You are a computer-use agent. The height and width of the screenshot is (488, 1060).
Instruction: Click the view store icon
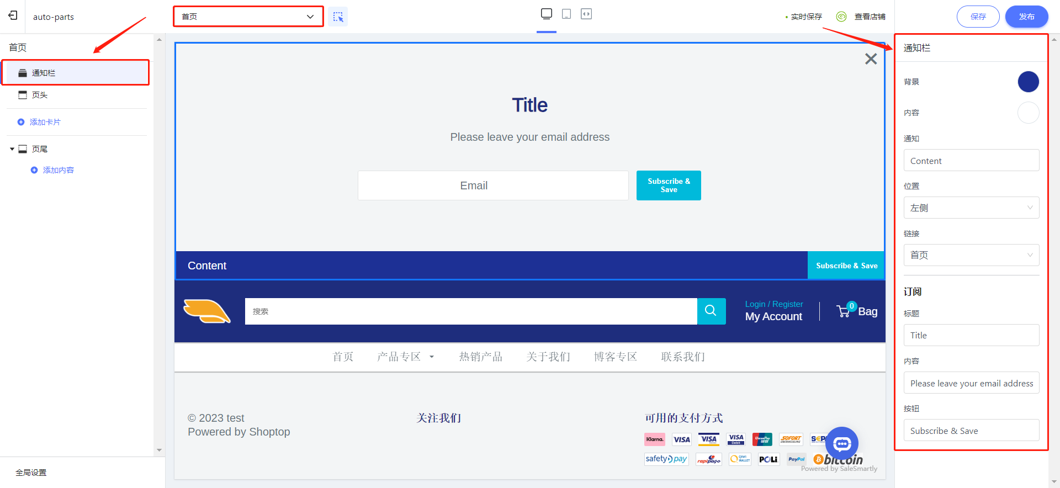841,17
